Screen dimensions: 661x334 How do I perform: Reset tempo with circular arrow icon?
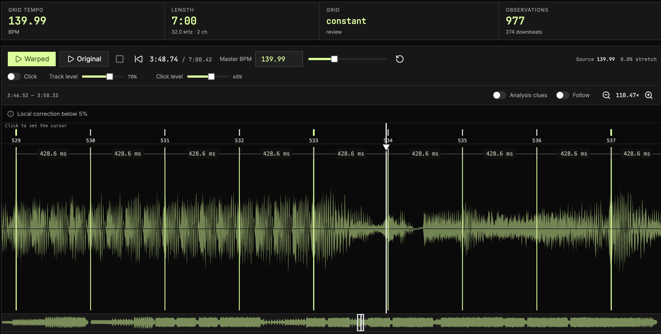point(400,59)
